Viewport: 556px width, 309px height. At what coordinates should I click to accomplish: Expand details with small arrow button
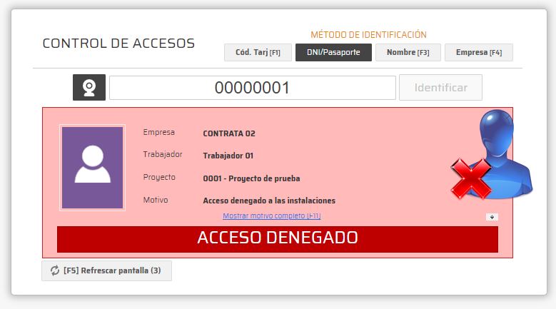pos(492,217)
